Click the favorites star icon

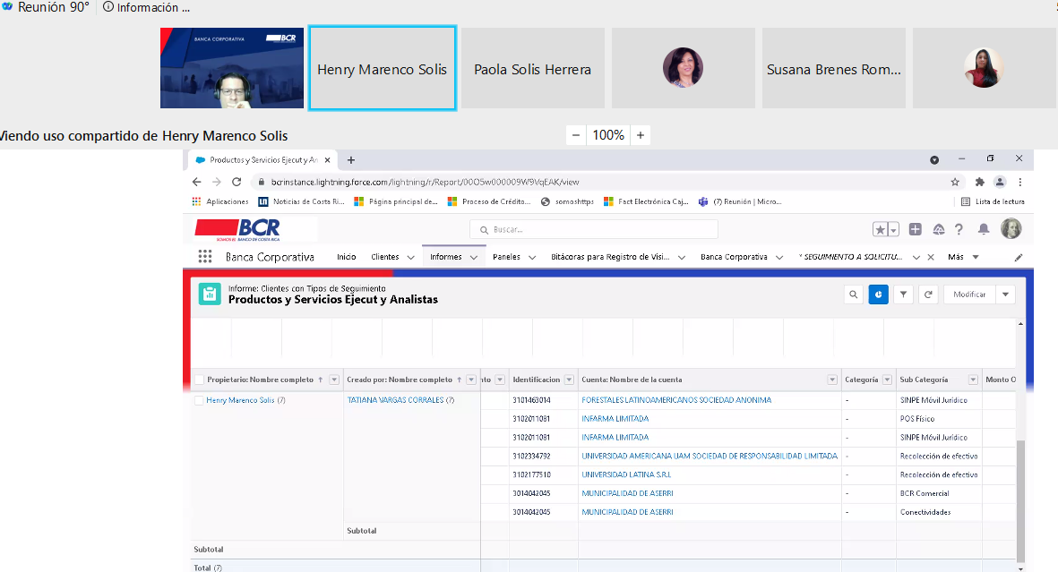click(x=880, y=229)
